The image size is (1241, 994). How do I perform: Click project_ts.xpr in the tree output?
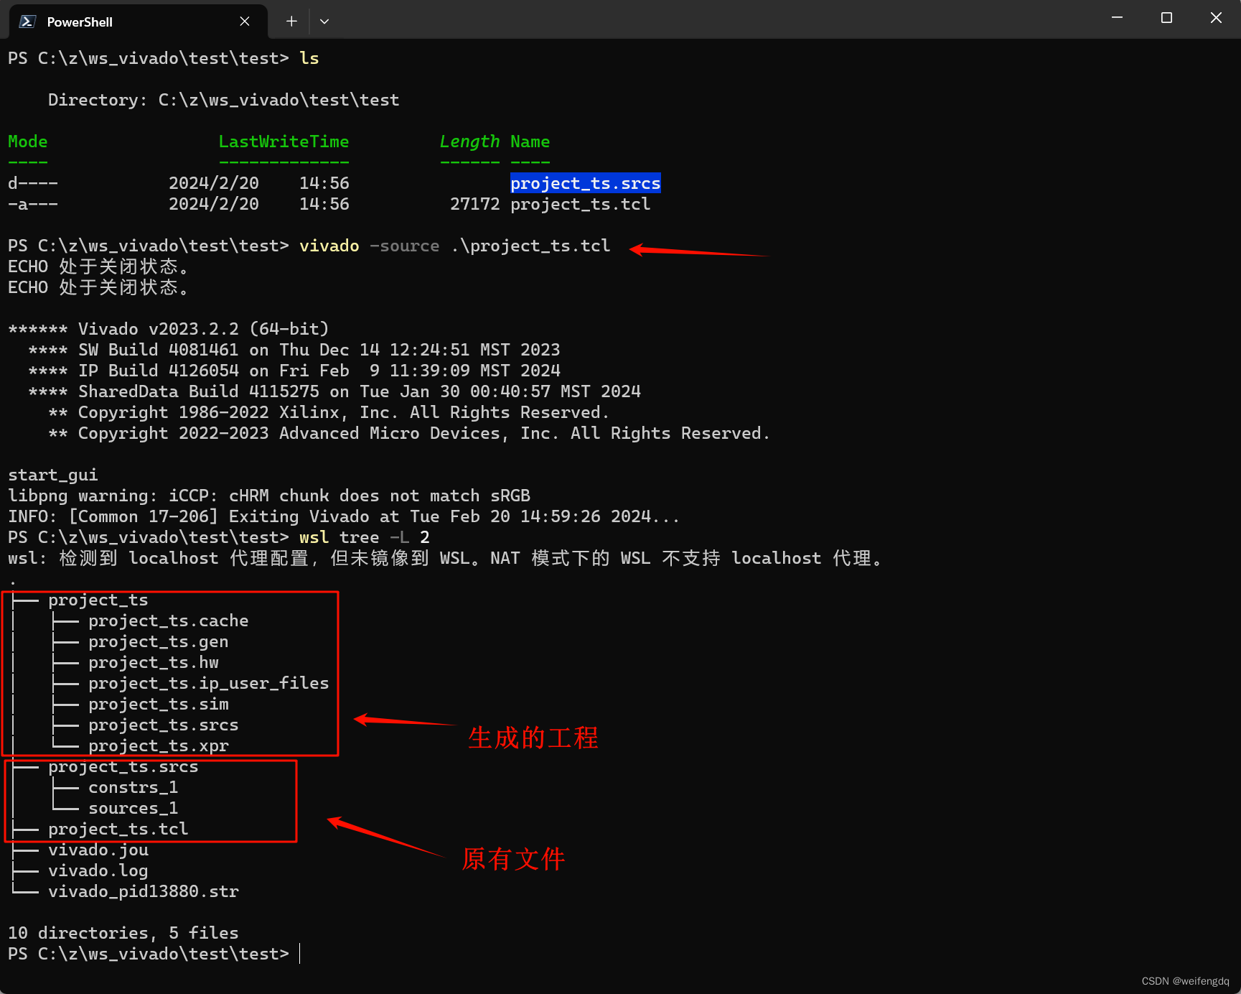point(159,745)
